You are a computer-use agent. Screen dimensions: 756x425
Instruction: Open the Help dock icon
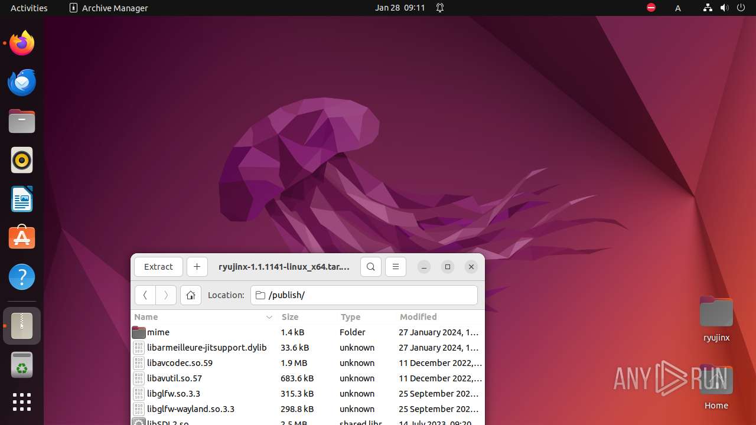(x=22, y=277)
